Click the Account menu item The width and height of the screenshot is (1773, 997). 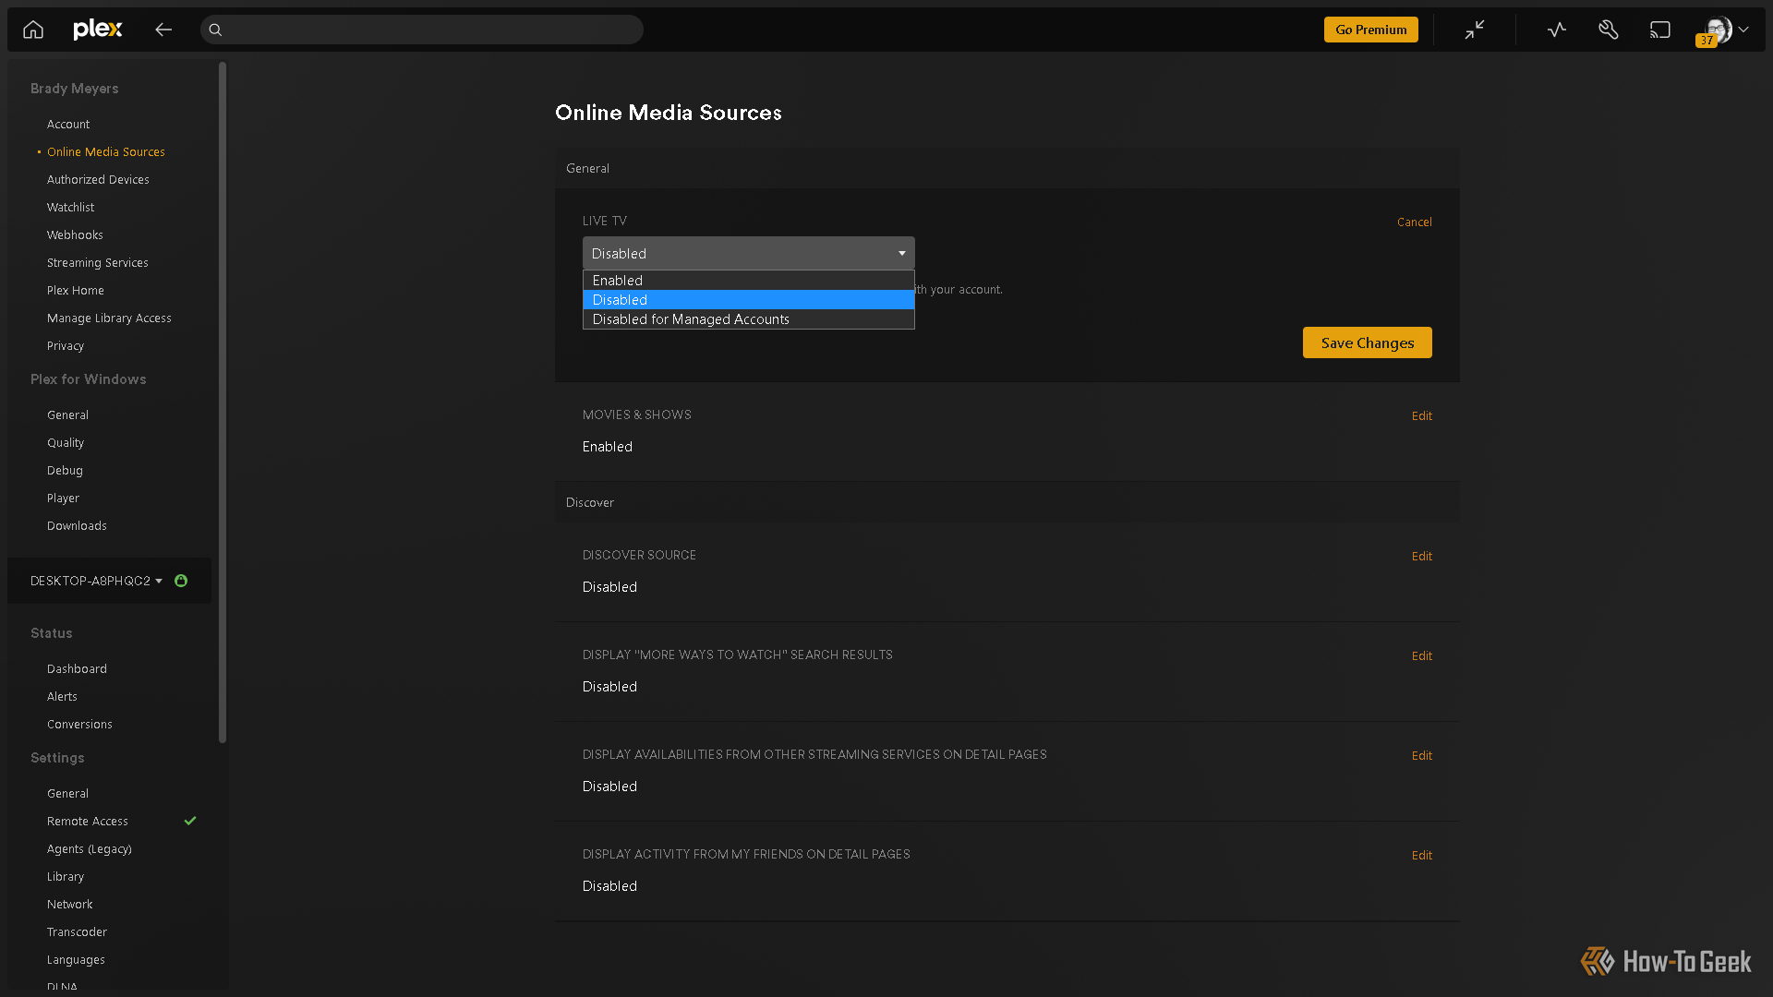[x=68, y=123]
